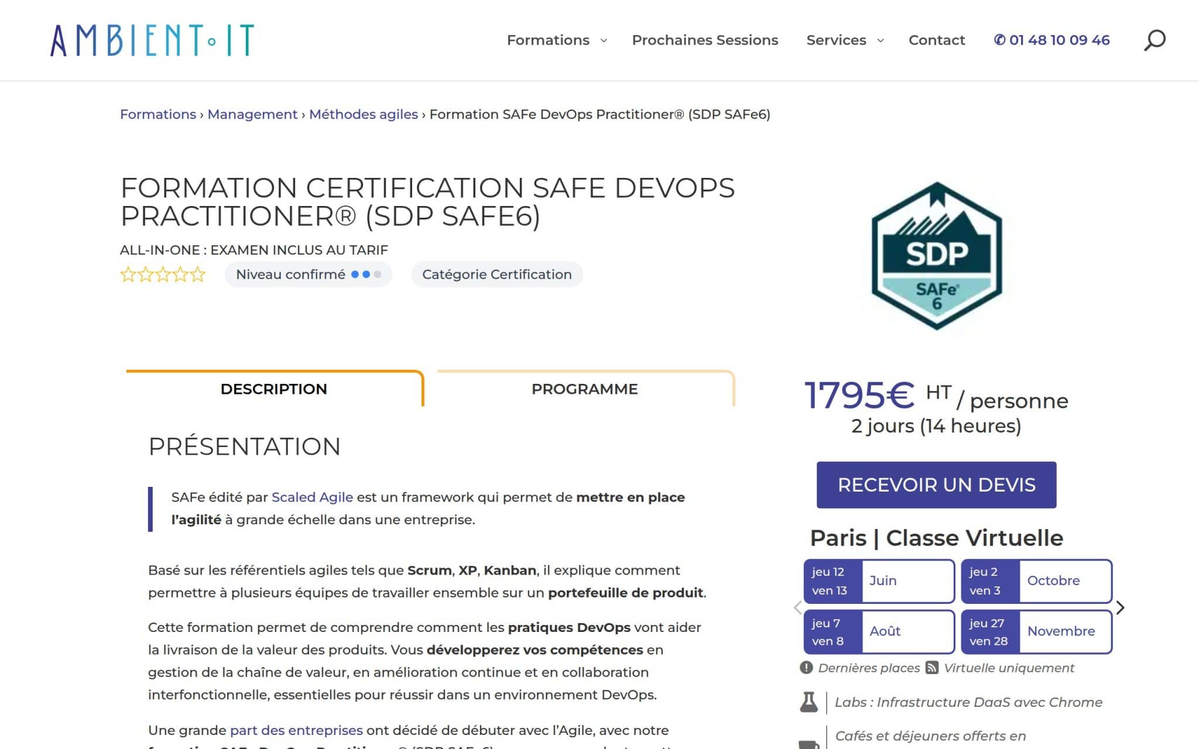This screenshot has height=749, width=1199.
Task: Click the Dernières places exclamation icon
Action: pos(806,668)
